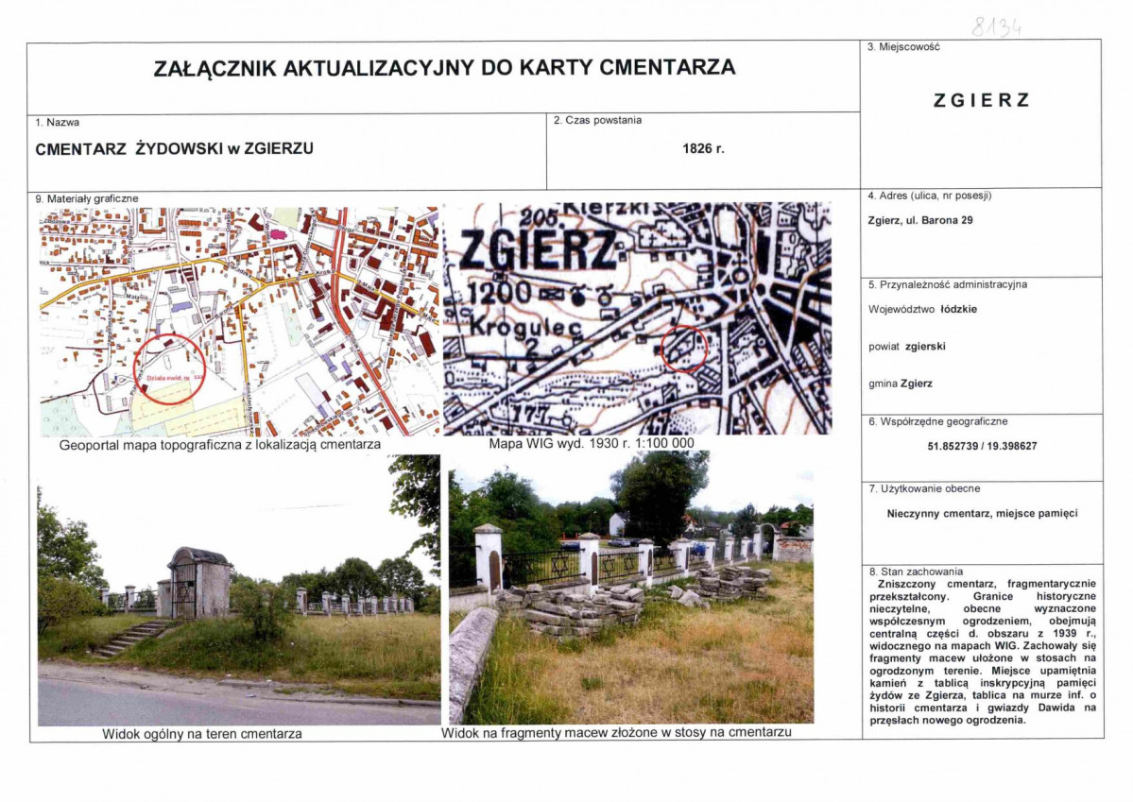
Task: Open the photo of stacked matzevot fragments
Action: click(631, 588)
